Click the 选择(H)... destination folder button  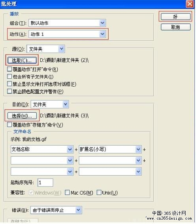click(22, 116)
